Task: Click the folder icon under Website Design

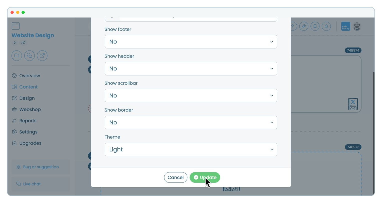Action: tap(17, 55)
